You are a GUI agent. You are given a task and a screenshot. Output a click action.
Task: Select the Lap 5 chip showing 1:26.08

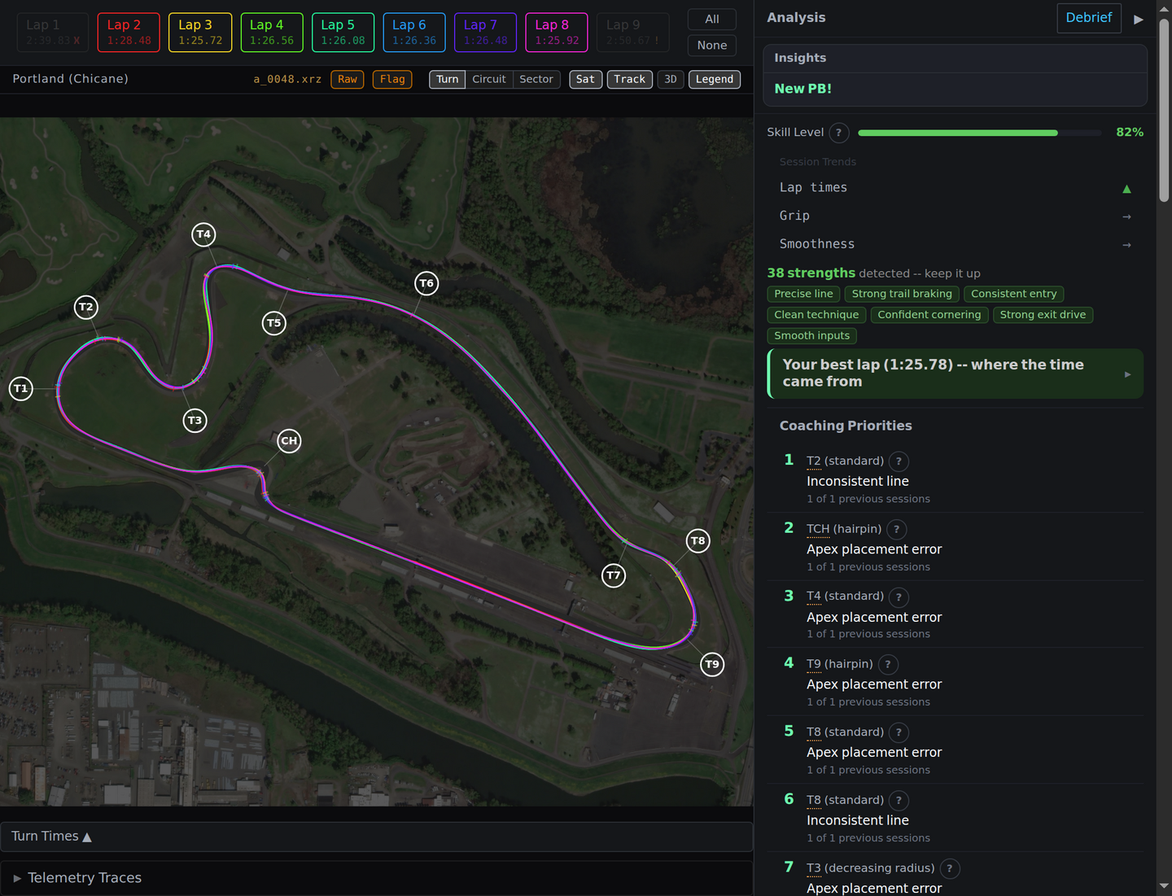pyautogui.click(x=343, y=32)
